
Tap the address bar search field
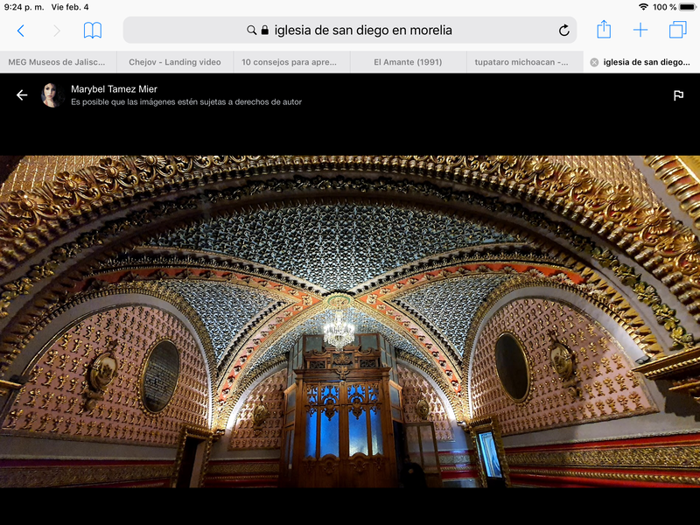point(349,30)
